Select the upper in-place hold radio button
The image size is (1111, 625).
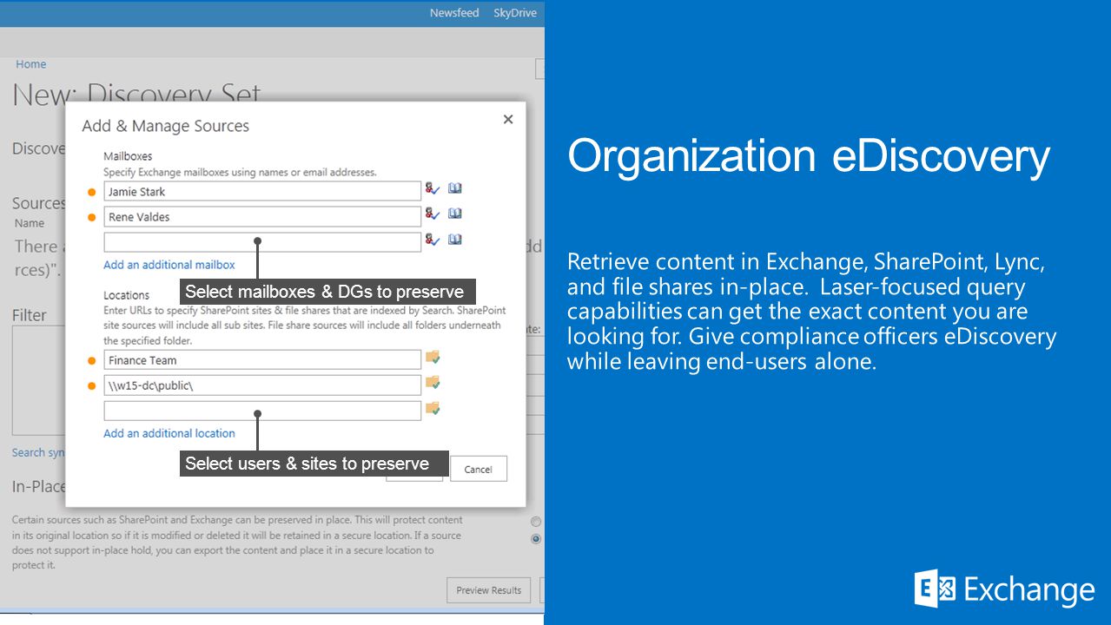click(536, 522)
